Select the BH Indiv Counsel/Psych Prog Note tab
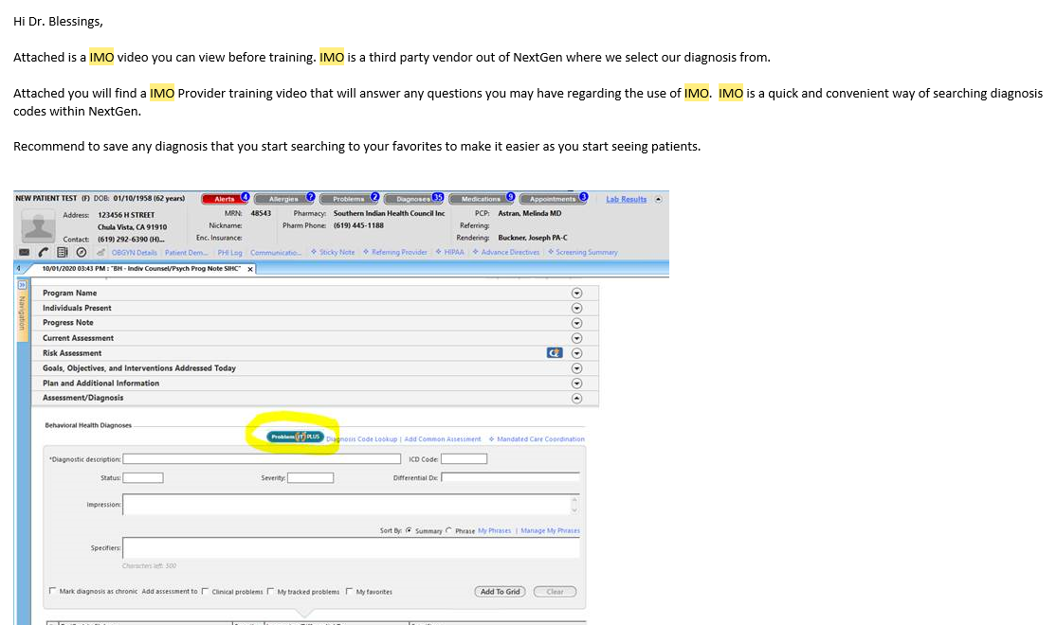Image resolution: width=1057 pixels, height=625 pixels. point(141,269)
